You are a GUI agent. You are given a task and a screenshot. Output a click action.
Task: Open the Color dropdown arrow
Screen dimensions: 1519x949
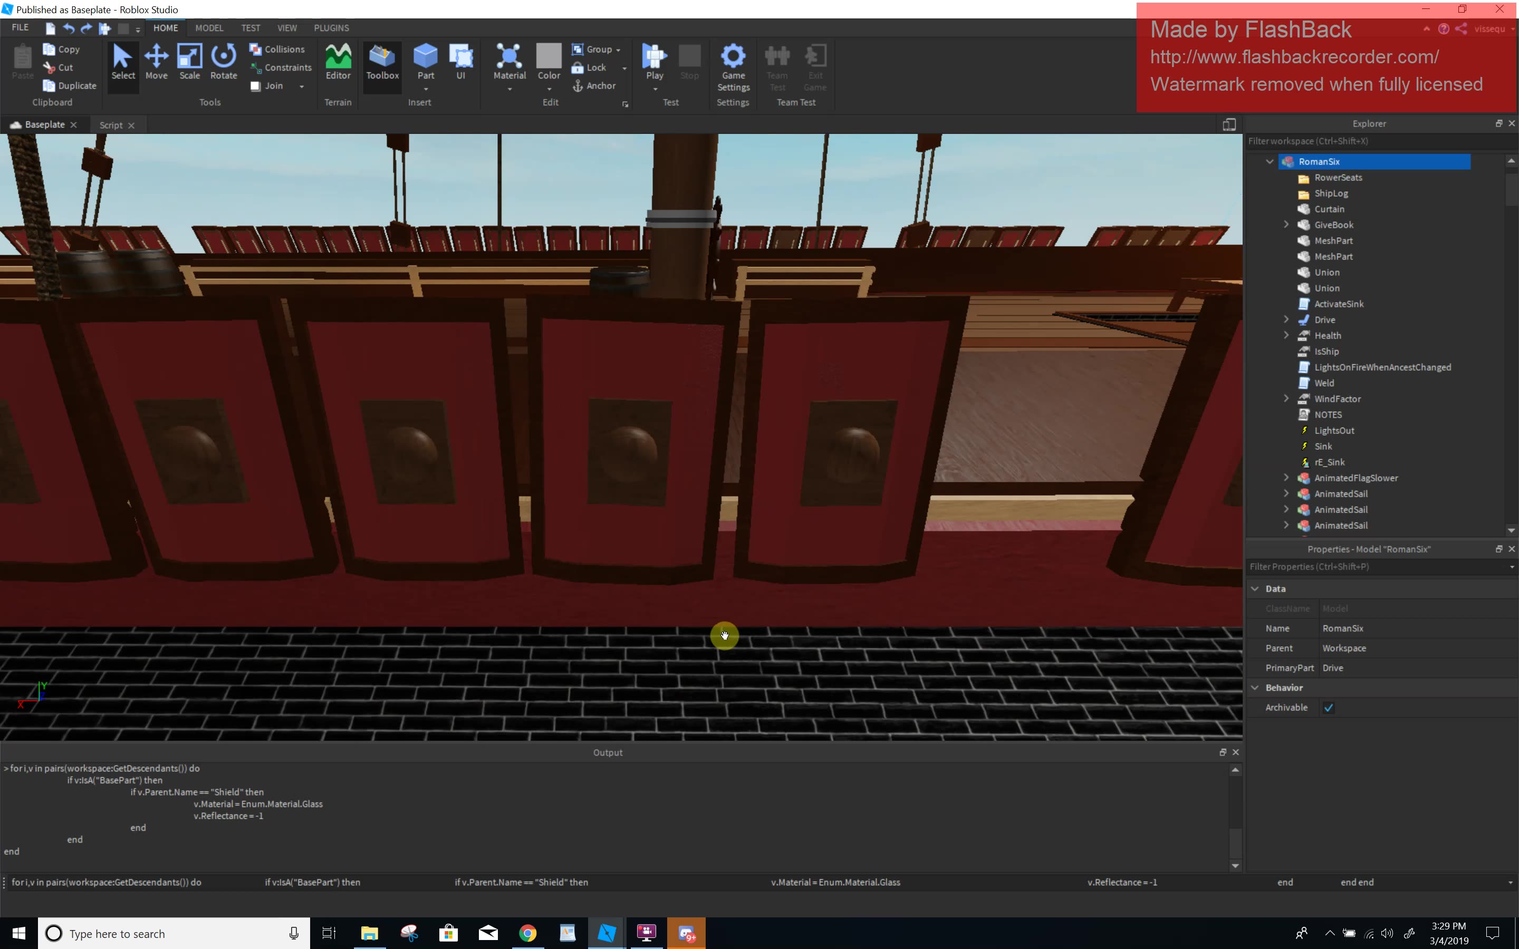[549, 89]
